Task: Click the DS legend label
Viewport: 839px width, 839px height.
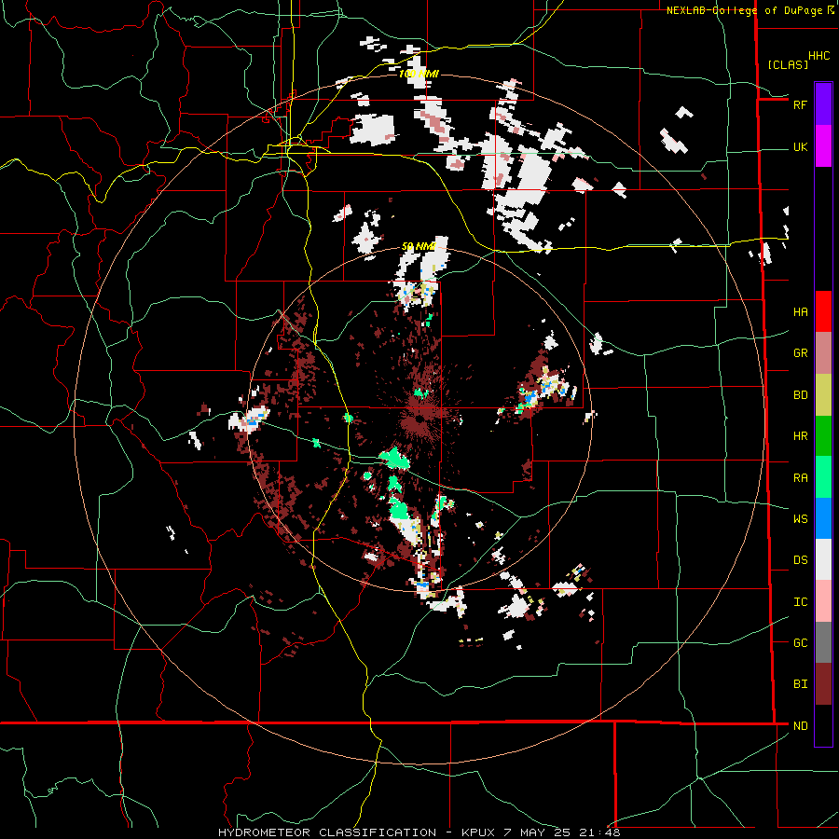Action: 800,560
